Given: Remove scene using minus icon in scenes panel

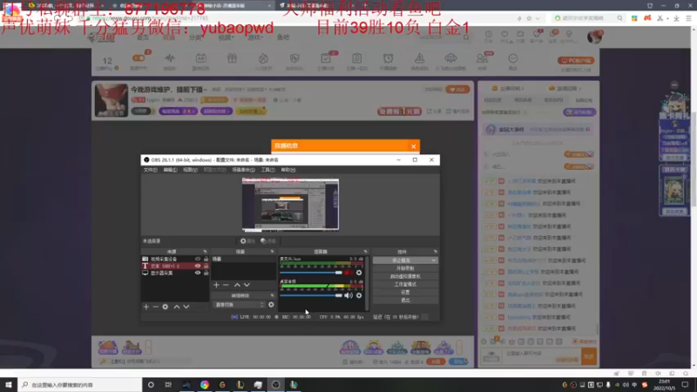Looking at the screenshot, I should tap(226, 285).
